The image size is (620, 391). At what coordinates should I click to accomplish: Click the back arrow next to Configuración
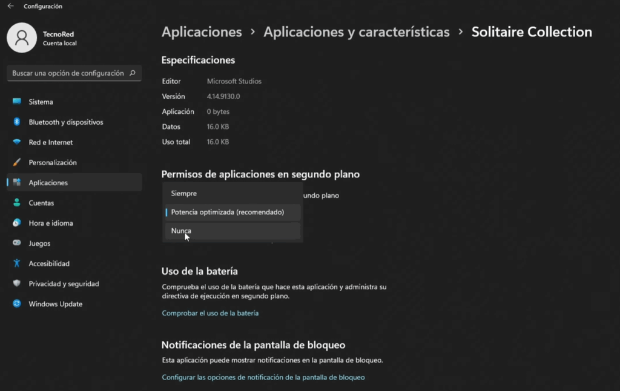coord(11,6)
